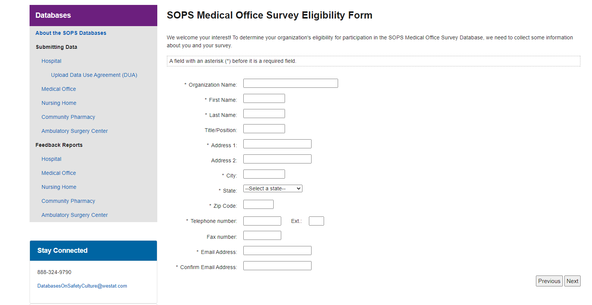Viewport: 592px width, 305px height.
Task: Open Nursing Home under Feedback Reports
Action: [x=59, y=187]
